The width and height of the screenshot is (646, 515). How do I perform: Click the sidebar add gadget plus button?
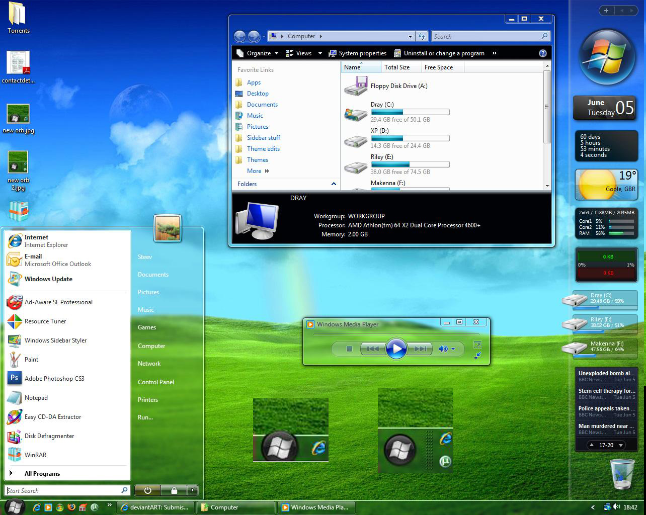coord(606,11)
